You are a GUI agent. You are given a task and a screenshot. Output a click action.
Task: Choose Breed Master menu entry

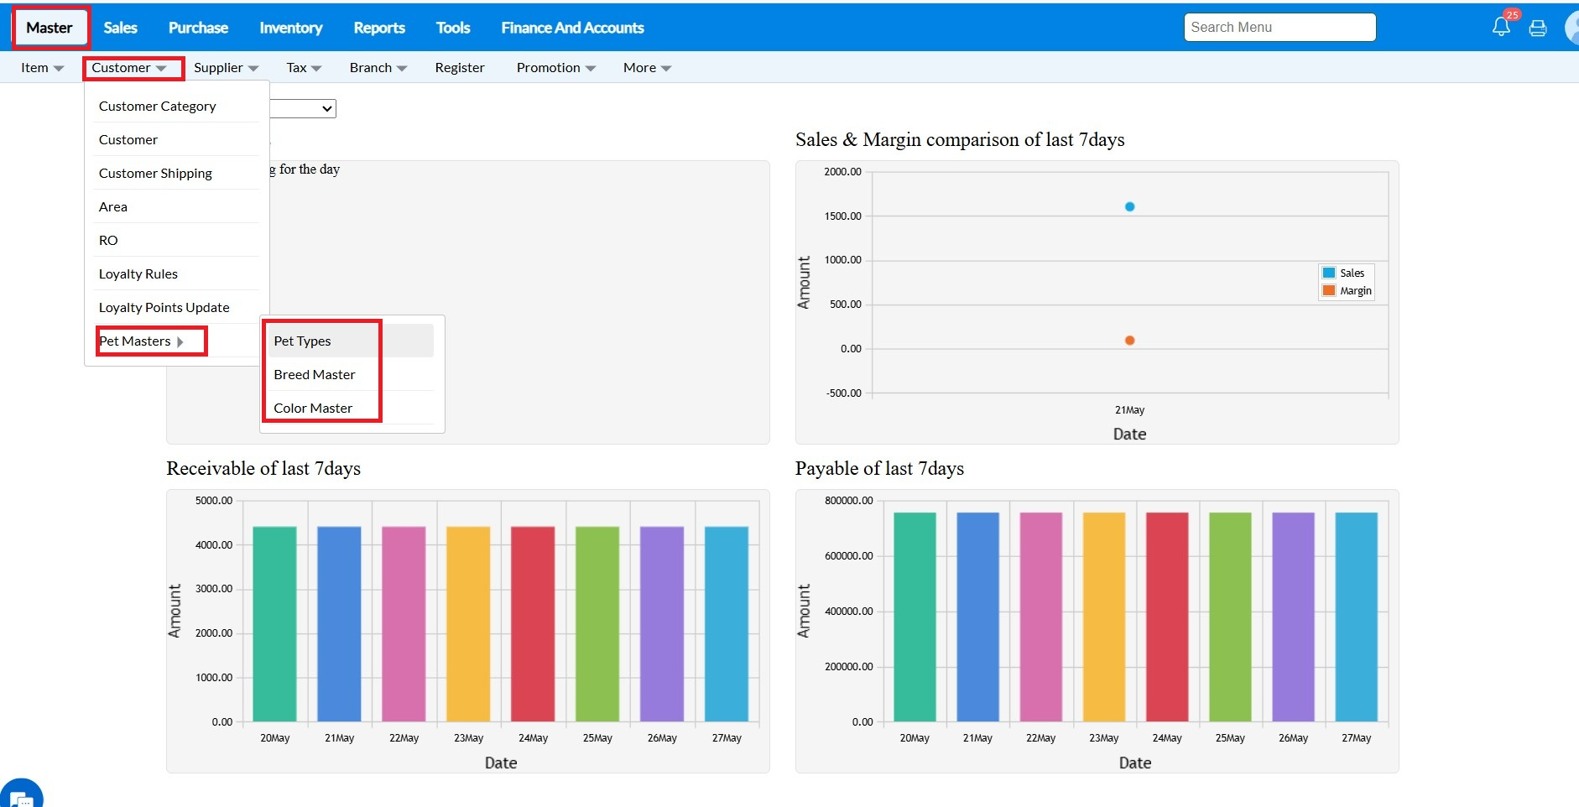(315, 375)
